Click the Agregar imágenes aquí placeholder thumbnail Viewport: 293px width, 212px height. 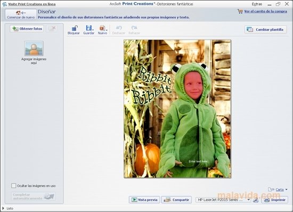click(34, 48)
